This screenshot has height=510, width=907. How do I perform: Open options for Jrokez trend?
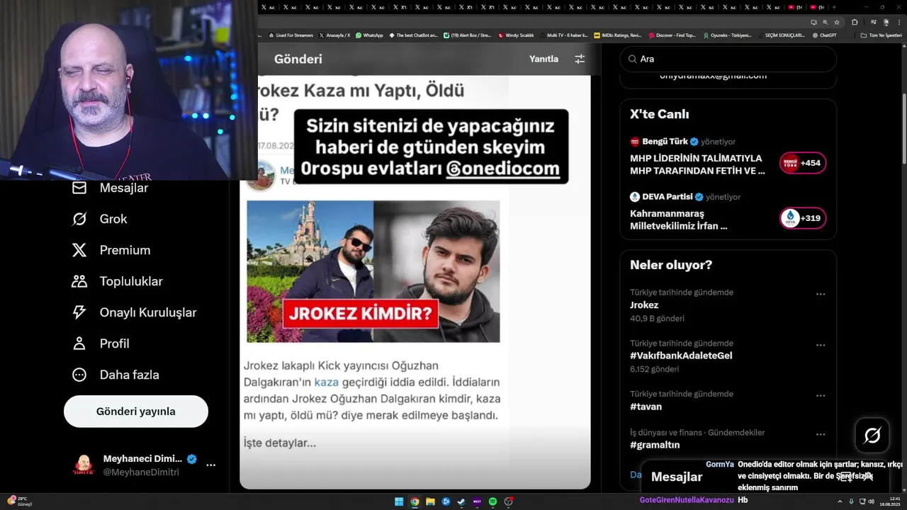(821, 294)
